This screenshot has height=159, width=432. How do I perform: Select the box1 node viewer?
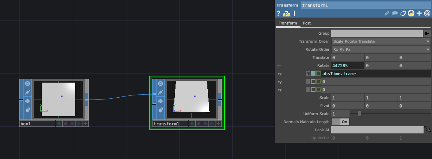(58, 99)
